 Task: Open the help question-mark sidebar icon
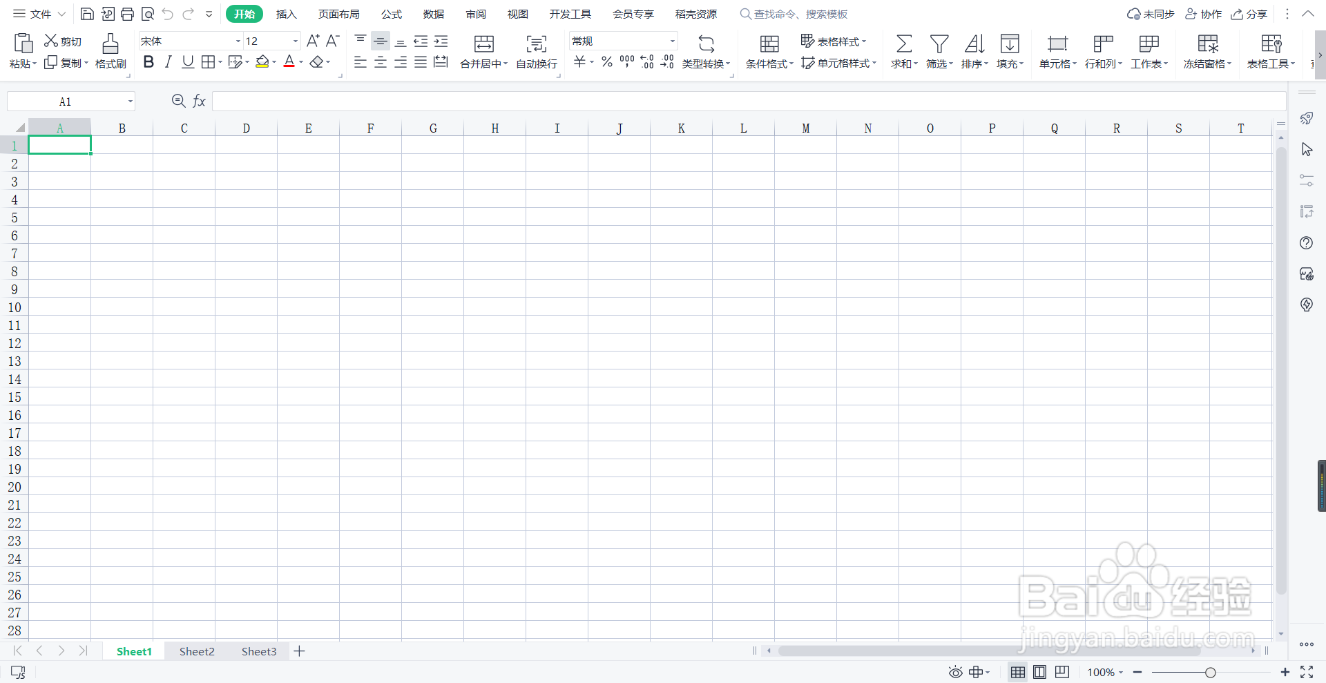[x=1306, y=243]
